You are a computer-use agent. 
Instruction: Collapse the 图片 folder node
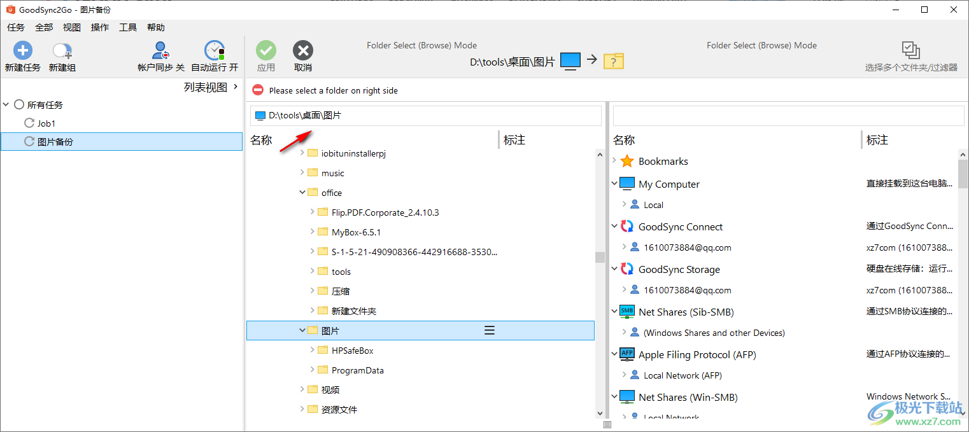click(x=302, y=330)
